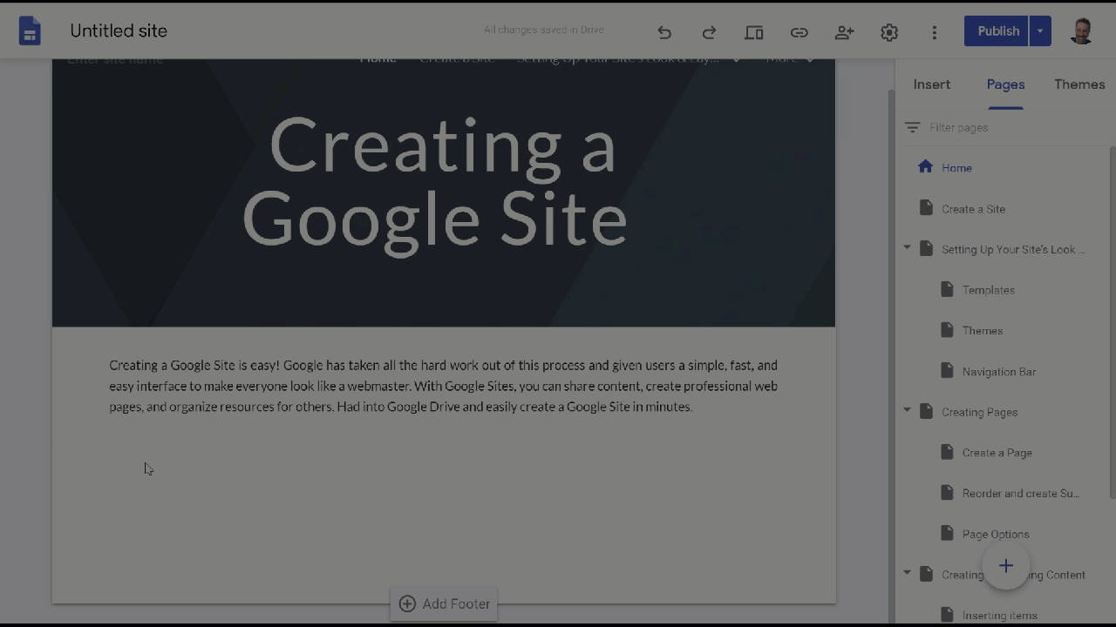This screenshot has width=1116, height=627.
Task: Share the site with others
Action: point(844,32)
